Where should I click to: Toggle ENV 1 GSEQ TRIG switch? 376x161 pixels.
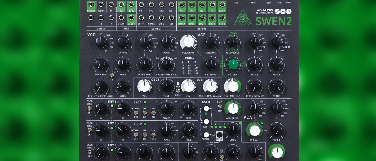(x=89, y=109)
